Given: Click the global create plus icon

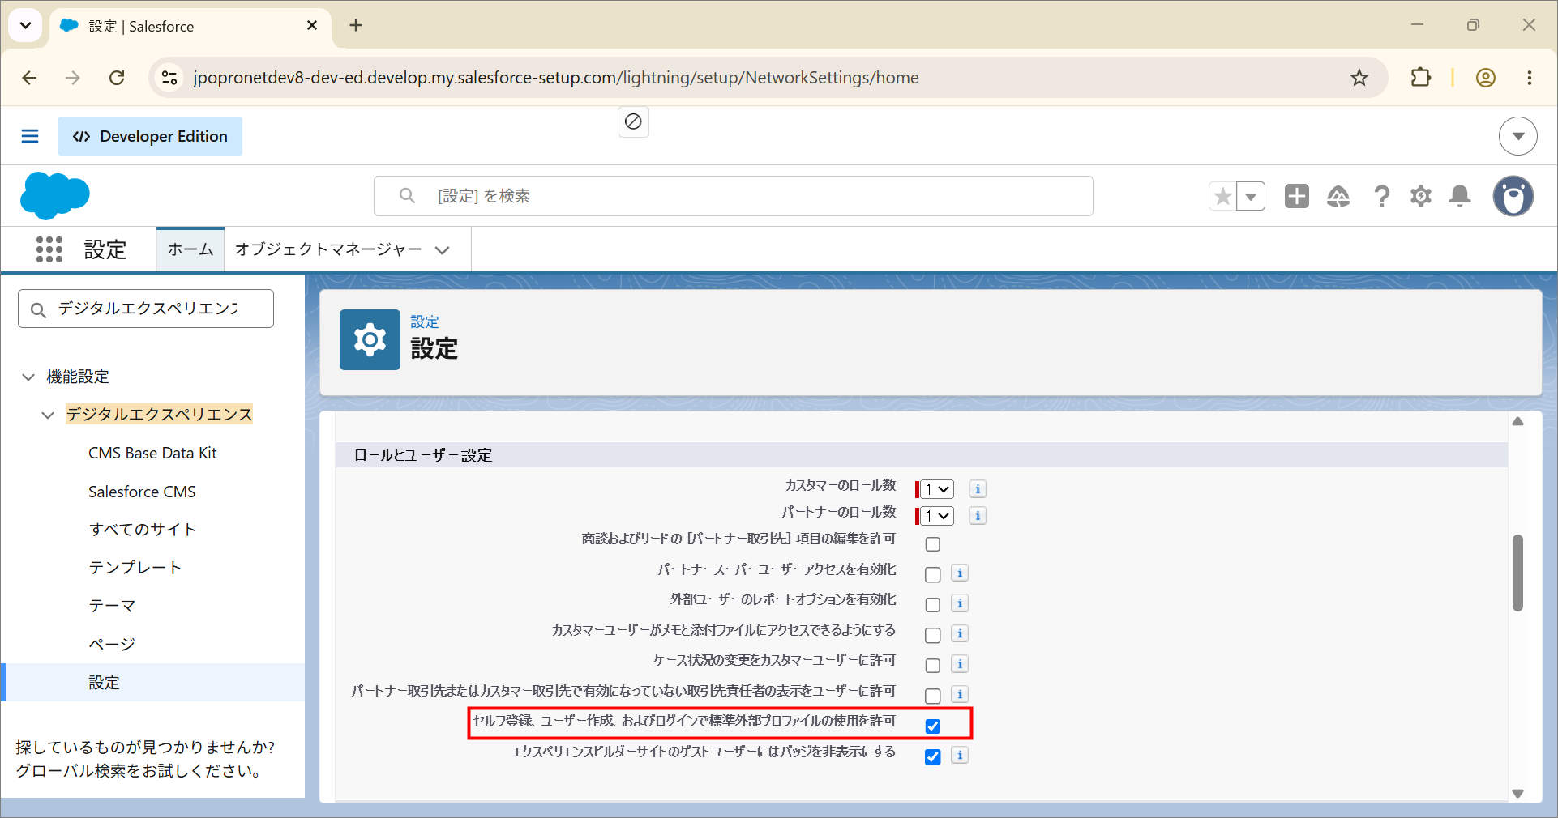Looking at the screenshot, I should (1297, 196).
